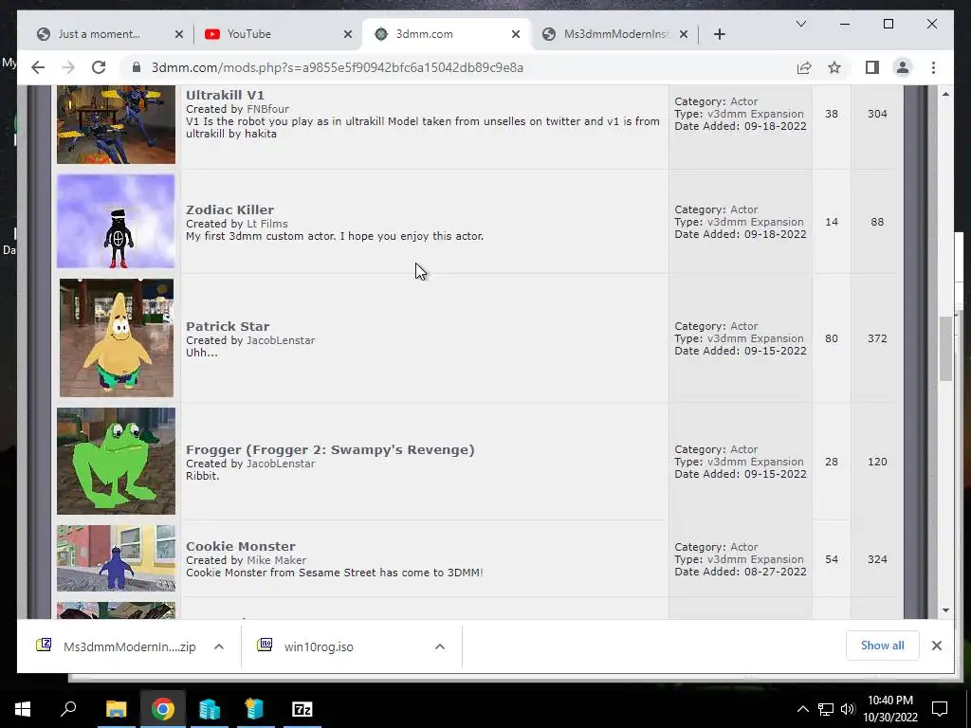Image resolution: width=971 pixels, height=728 pixels.
Task: Click Actor category in Zodiac Killer row
Action: point(743,209)
